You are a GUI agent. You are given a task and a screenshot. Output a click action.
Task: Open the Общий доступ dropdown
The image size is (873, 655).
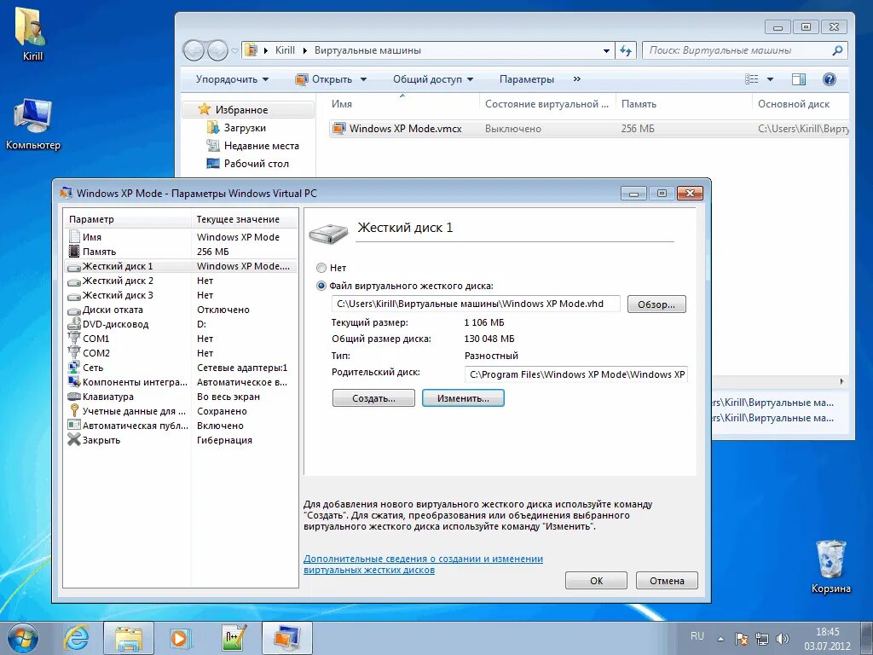pyautogui.click(x=432, y=79)
